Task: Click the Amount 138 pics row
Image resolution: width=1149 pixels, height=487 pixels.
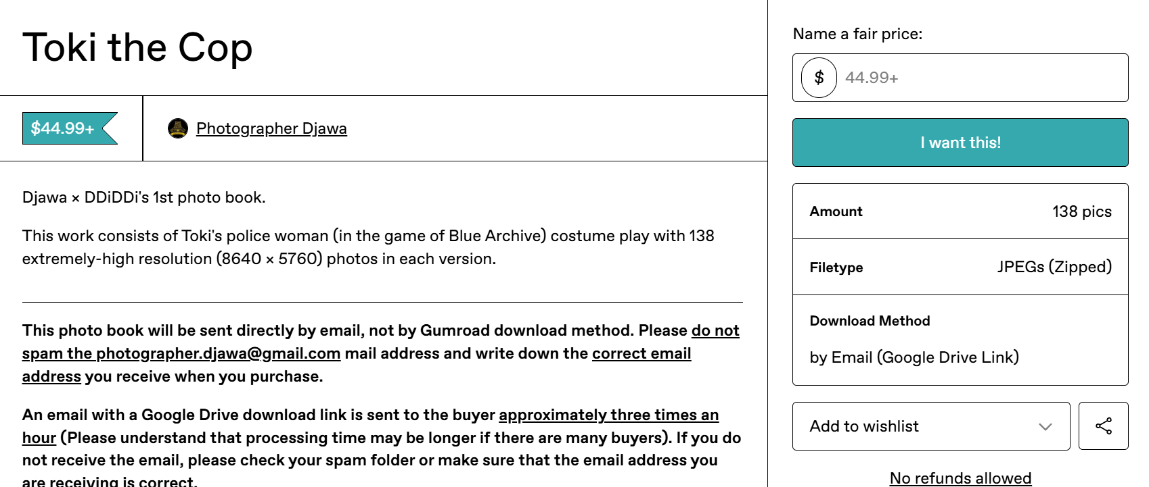Action: [x=960, y=211]
